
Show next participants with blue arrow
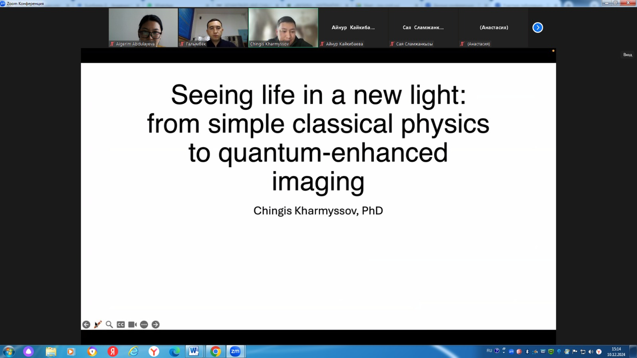click(x=537, y=27)
